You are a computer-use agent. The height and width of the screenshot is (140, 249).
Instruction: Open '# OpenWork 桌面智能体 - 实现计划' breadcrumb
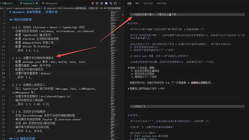[79, 8]
